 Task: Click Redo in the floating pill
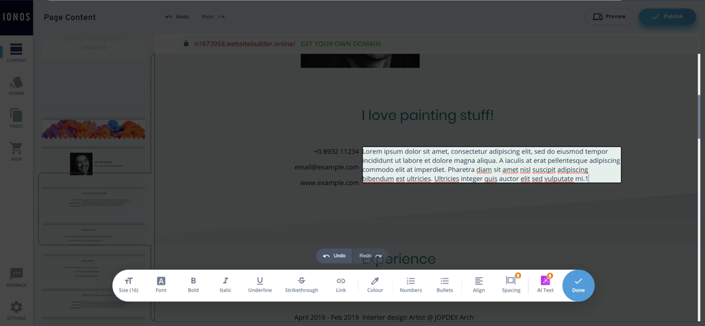pyautogui.click(x=370, y=256)
